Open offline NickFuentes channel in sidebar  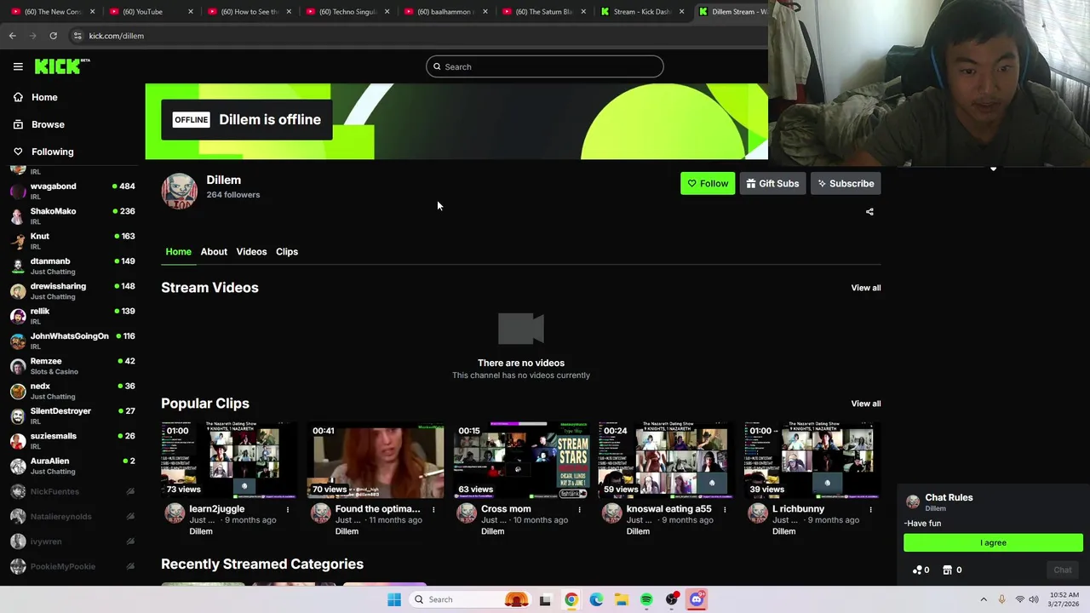click(72, 491)
